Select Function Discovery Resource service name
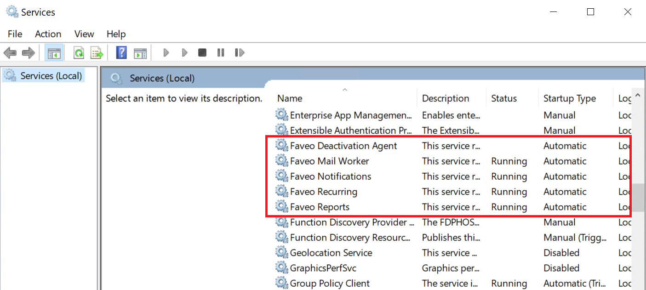 (350, 237)
